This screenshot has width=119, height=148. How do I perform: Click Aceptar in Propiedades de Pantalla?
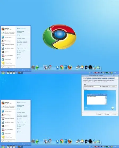(x=99, y=114)
